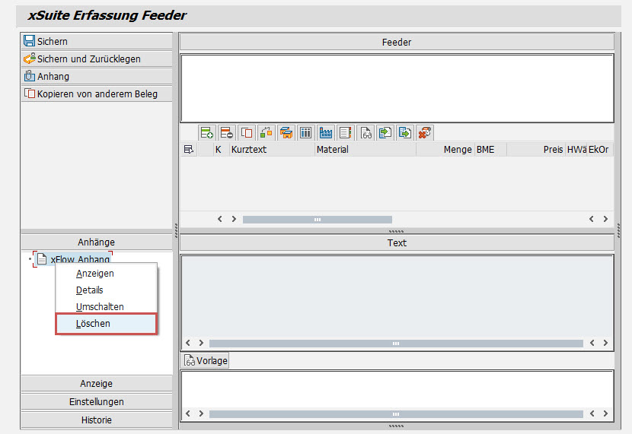The image size is (632, 434).
Task: Click the list with status lights icon
Action: (346, 133)
